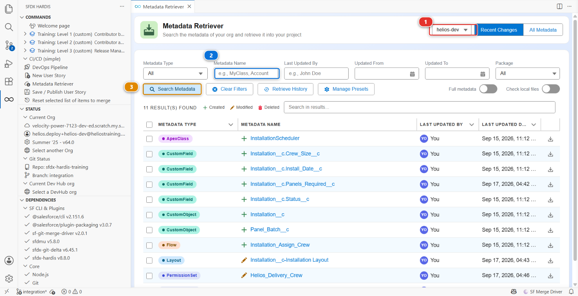Open the helios-dev org selector
Screen dimensions: 578x296
tap(452, 30)
